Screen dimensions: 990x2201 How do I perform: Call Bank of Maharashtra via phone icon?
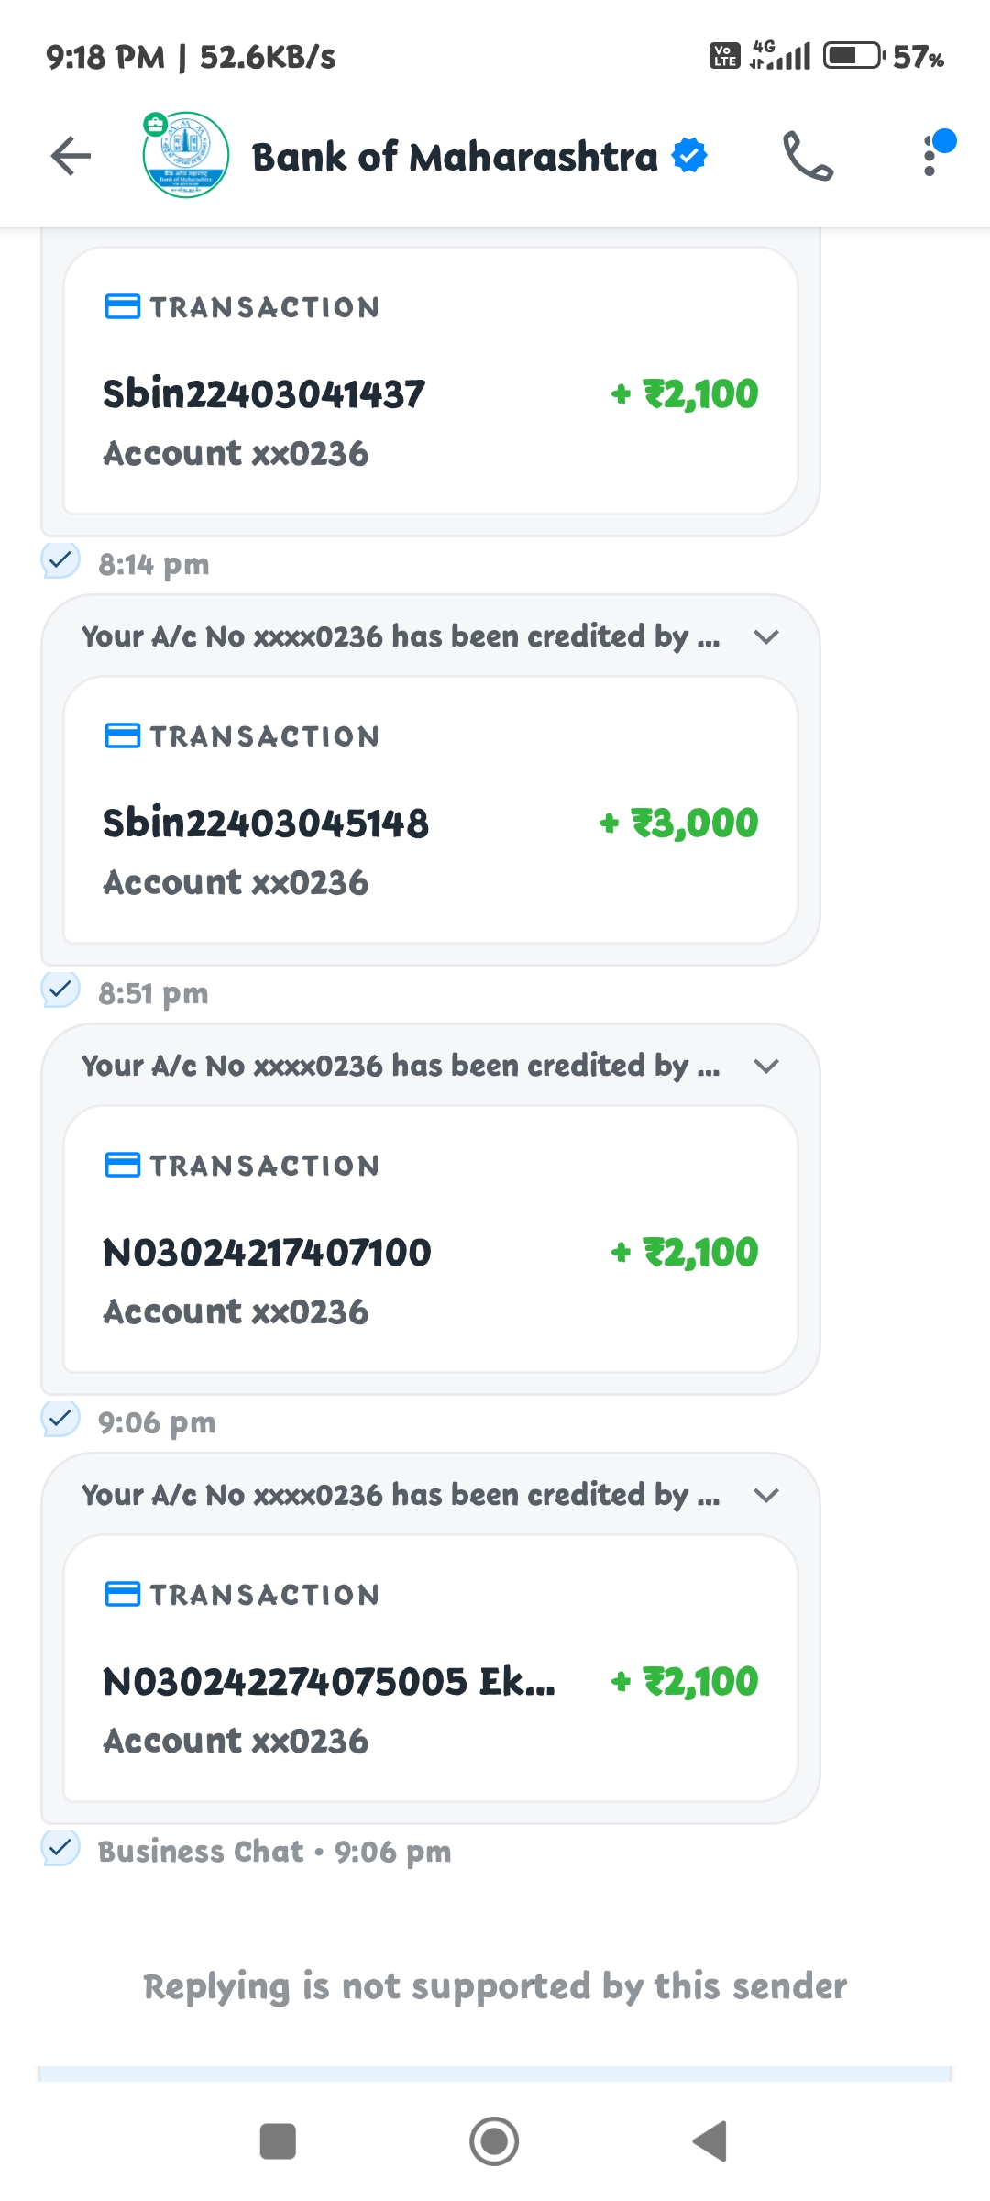point(807,156)
